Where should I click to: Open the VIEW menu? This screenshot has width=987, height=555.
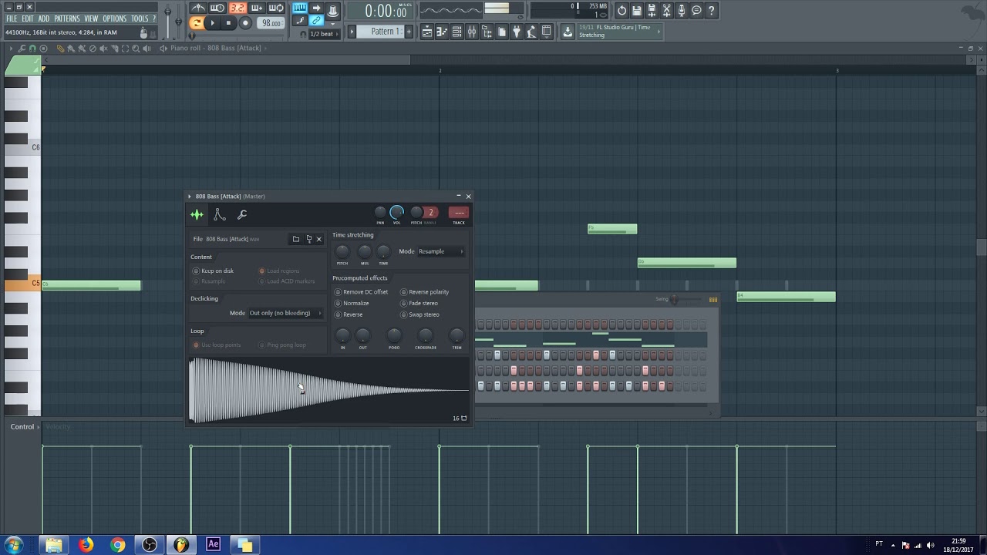(x=91, y=18)
